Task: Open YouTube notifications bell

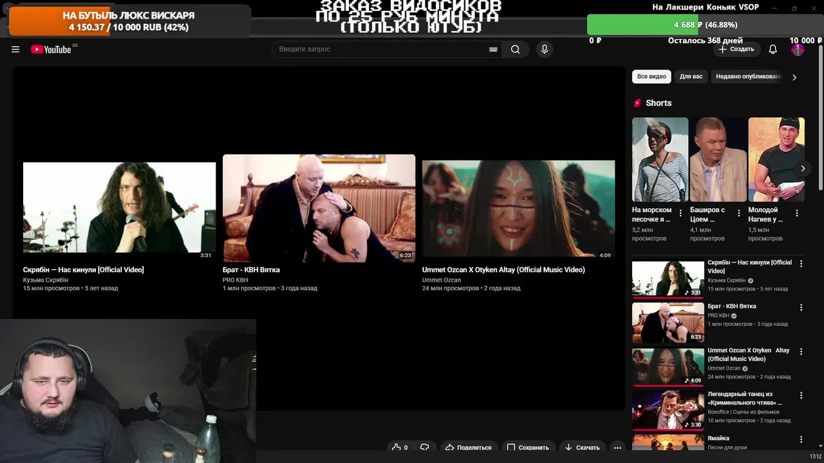Action: (x=773, y=50)
